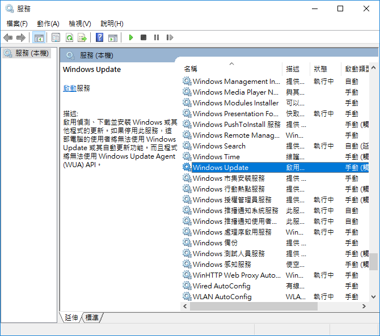380x336 pixels.
Task: Open the 動作(A) menu
Action: 48,24
